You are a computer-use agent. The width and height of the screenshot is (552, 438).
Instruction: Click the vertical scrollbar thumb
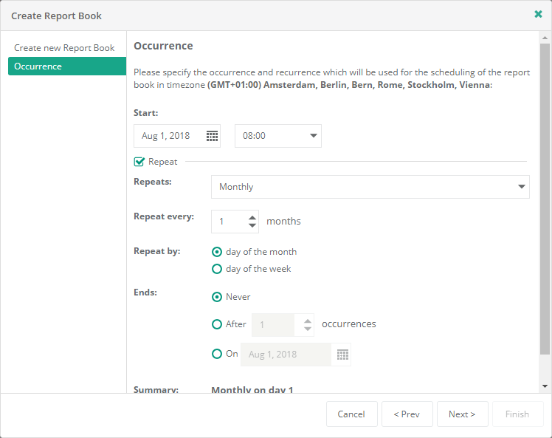[x=545, y=199]
